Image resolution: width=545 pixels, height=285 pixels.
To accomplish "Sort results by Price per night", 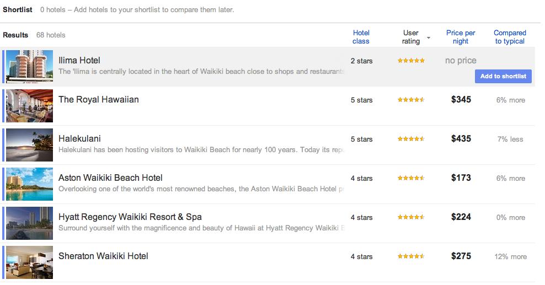I will click(461, 37).
